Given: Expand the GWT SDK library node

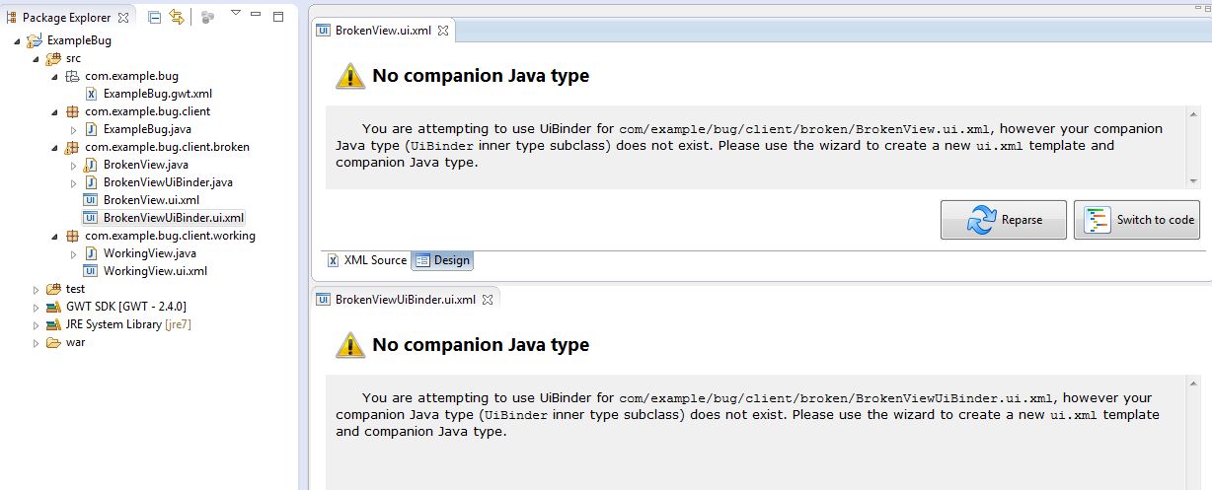Looking at the screenshot, I should 37,308.
